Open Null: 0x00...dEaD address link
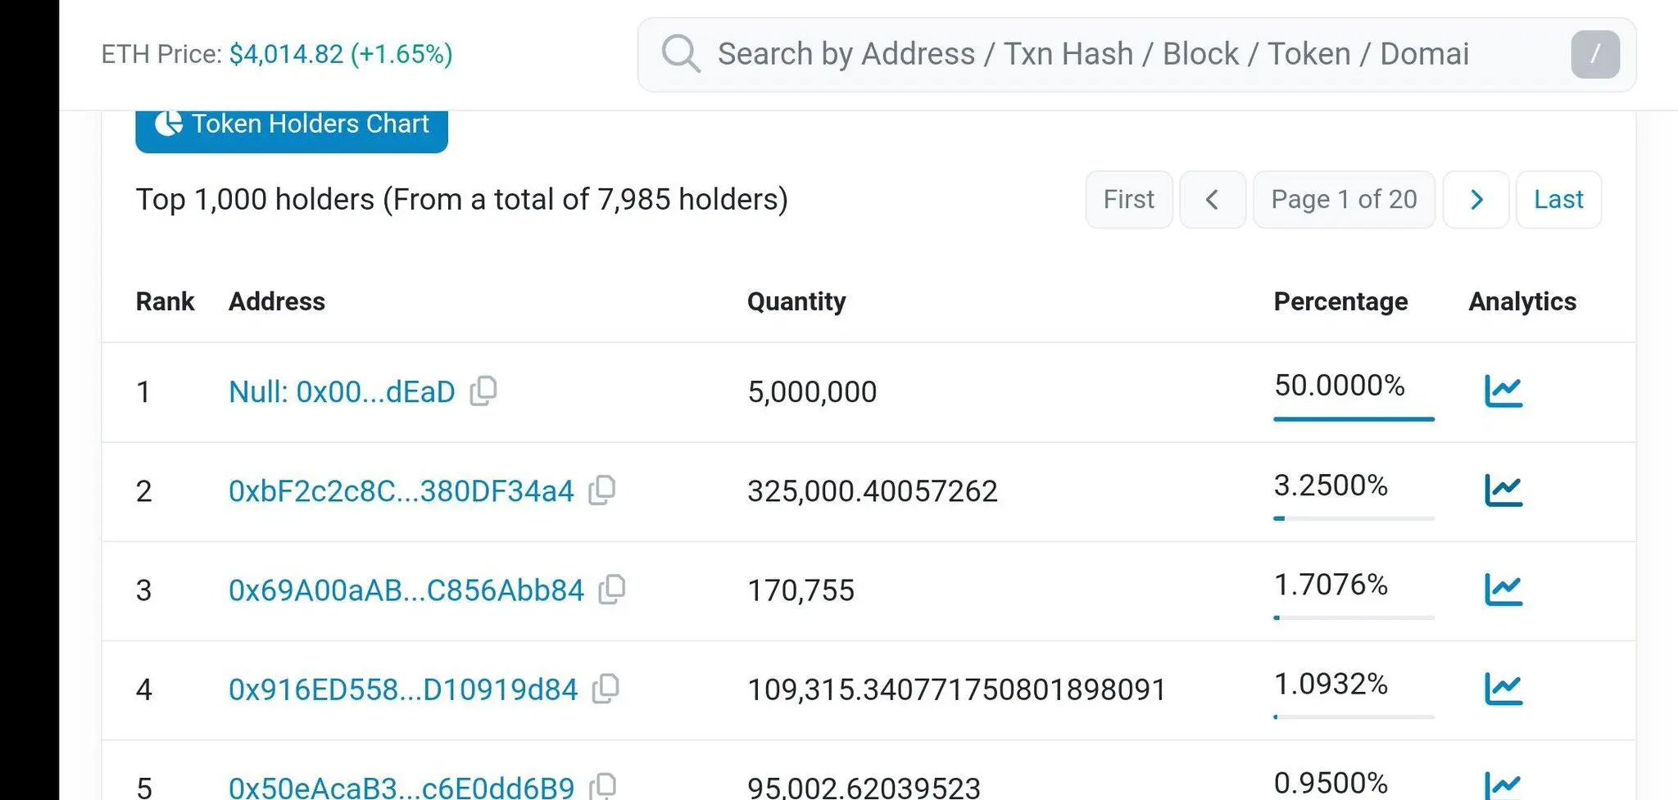This screenshot has width=1678, height=800. (x=342, y=391)
